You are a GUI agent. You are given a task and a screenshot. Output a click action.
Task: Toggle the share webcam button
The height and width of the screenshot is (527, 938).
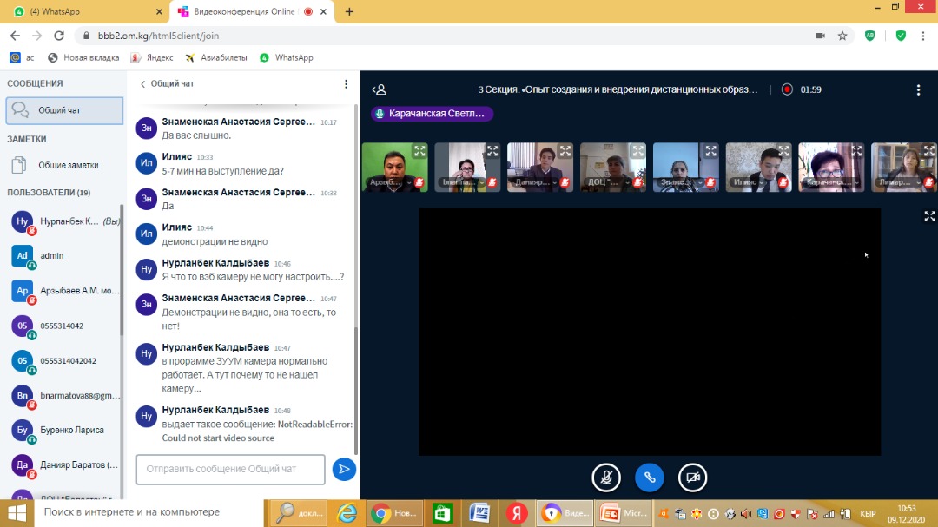[693, 478]
